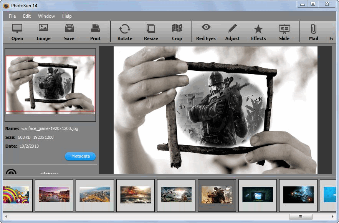339x223 pixels.
Task: Click the Mail paperclip icon
Action: (314, 29)
